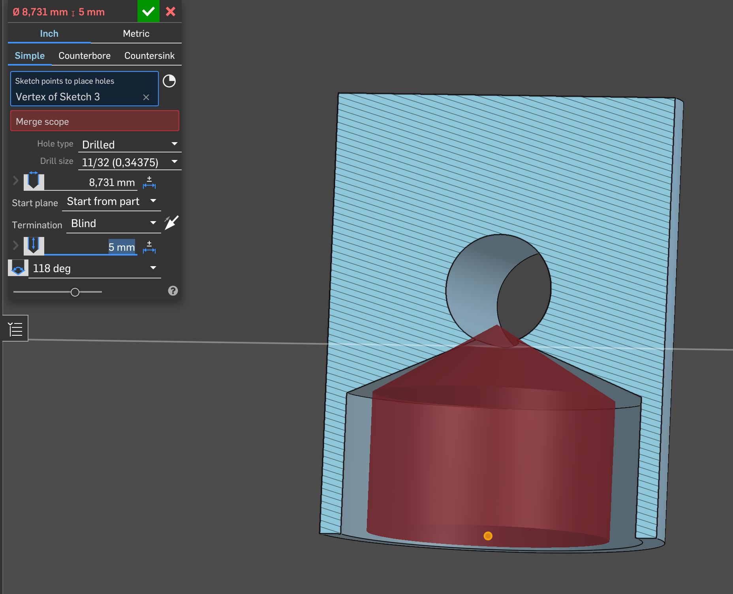Open the hole feature help icon
733x594 pixels.
pyautogui.click(x=173, y=291)
